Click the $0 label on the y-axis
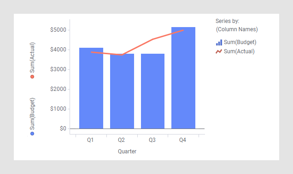Viewport: 293px width, 174px height. (63, 129)
